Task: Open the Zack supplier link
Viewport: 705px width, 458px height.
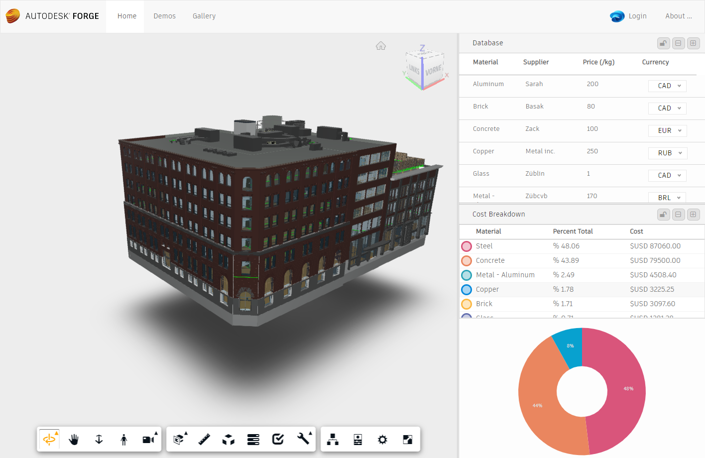Action: pyautogui.click(x=532, y=128)
